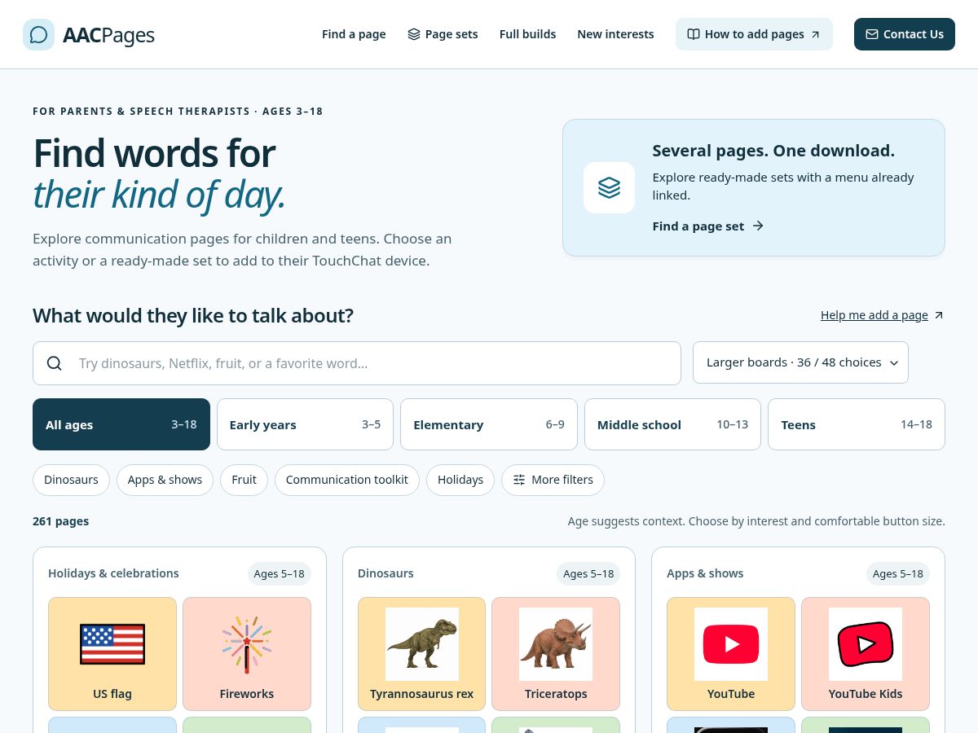Click the stacked layers icon in promo card
The width and height of the screenshot is (978, 733).
click(609, 187)
